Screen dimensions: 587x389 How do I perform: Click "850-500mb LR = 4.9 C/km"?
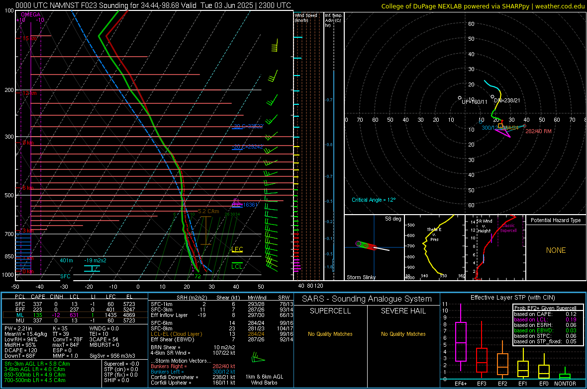point(35,375)
